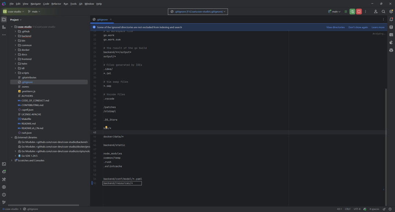Open the Build tool window wrench icon
The width and height of the screenshot is (395, 212).
(4, 179)
